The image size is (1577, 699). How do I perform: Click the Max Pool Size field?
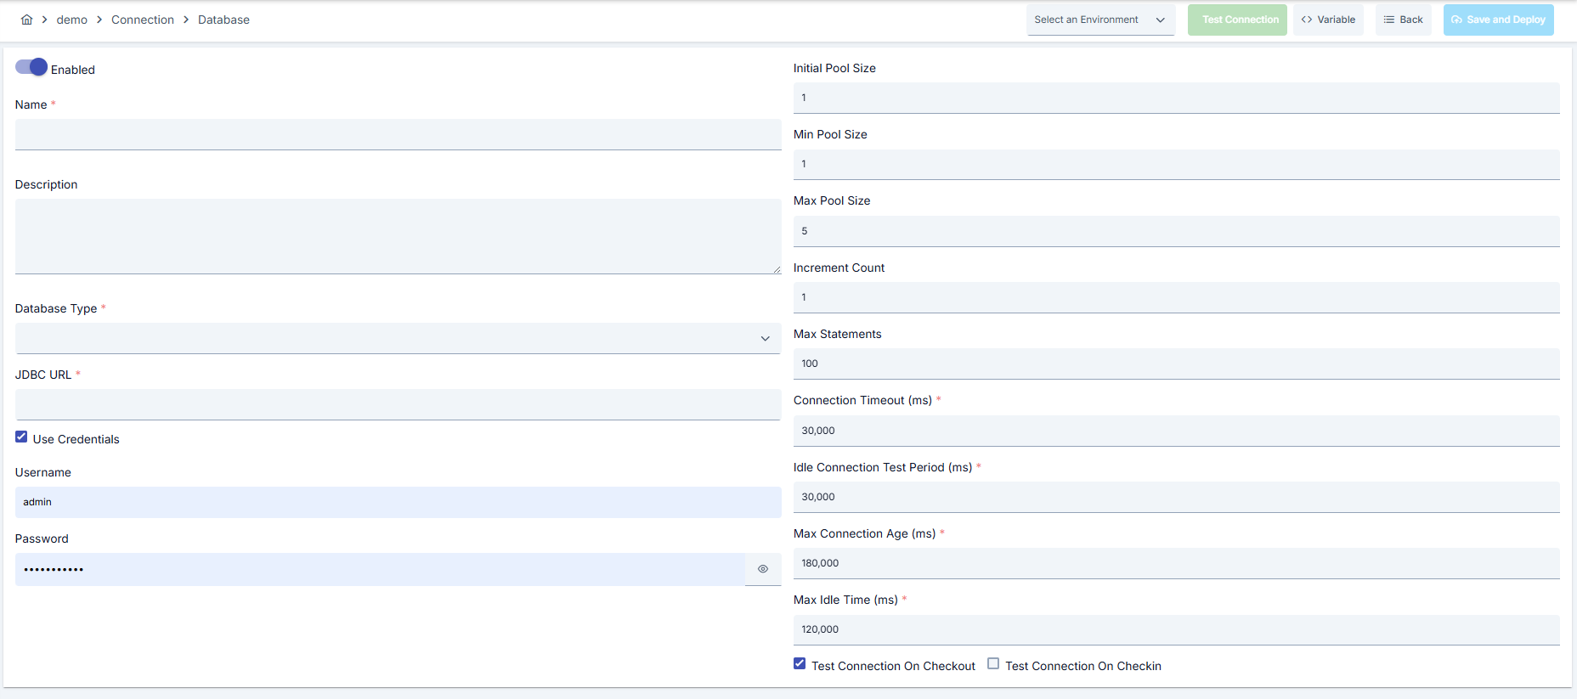pos(1176,231)
